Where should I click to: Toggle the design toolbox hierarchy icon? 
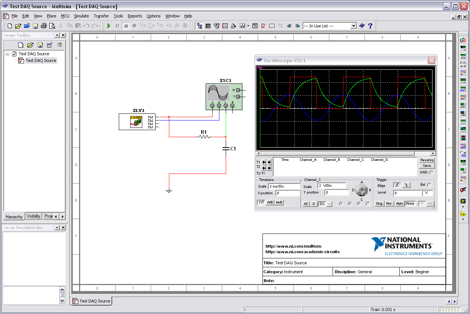[x=200, y=26]
